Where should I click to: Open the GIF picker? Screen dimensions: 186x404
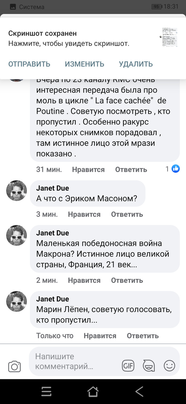[128, 366]
